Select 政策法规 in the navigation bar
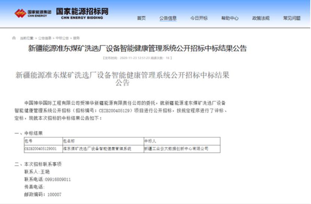The width and height of the screenshot is (311, 204). click(261, 18)
